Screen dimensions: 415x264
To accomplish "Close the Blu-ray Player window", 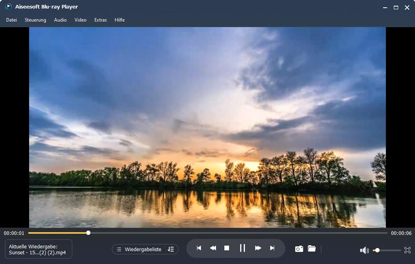I will click(407, 8).
